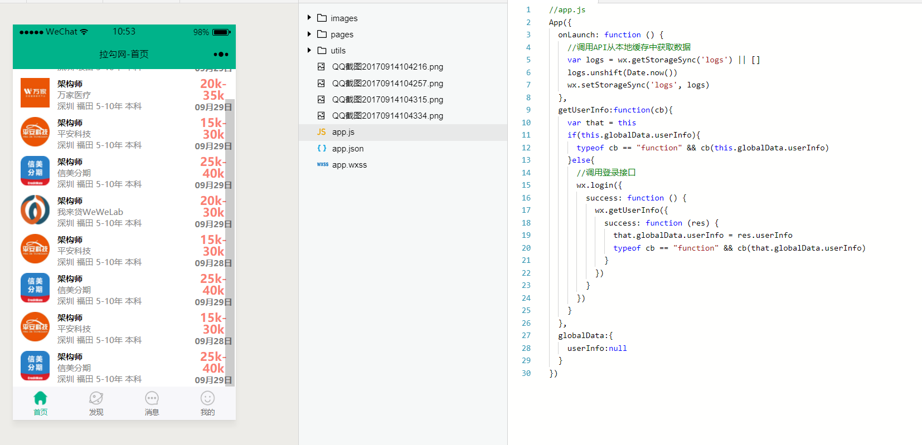
Task: Select the images folder label
Action: pyautogui.click(x=344, y=18)
